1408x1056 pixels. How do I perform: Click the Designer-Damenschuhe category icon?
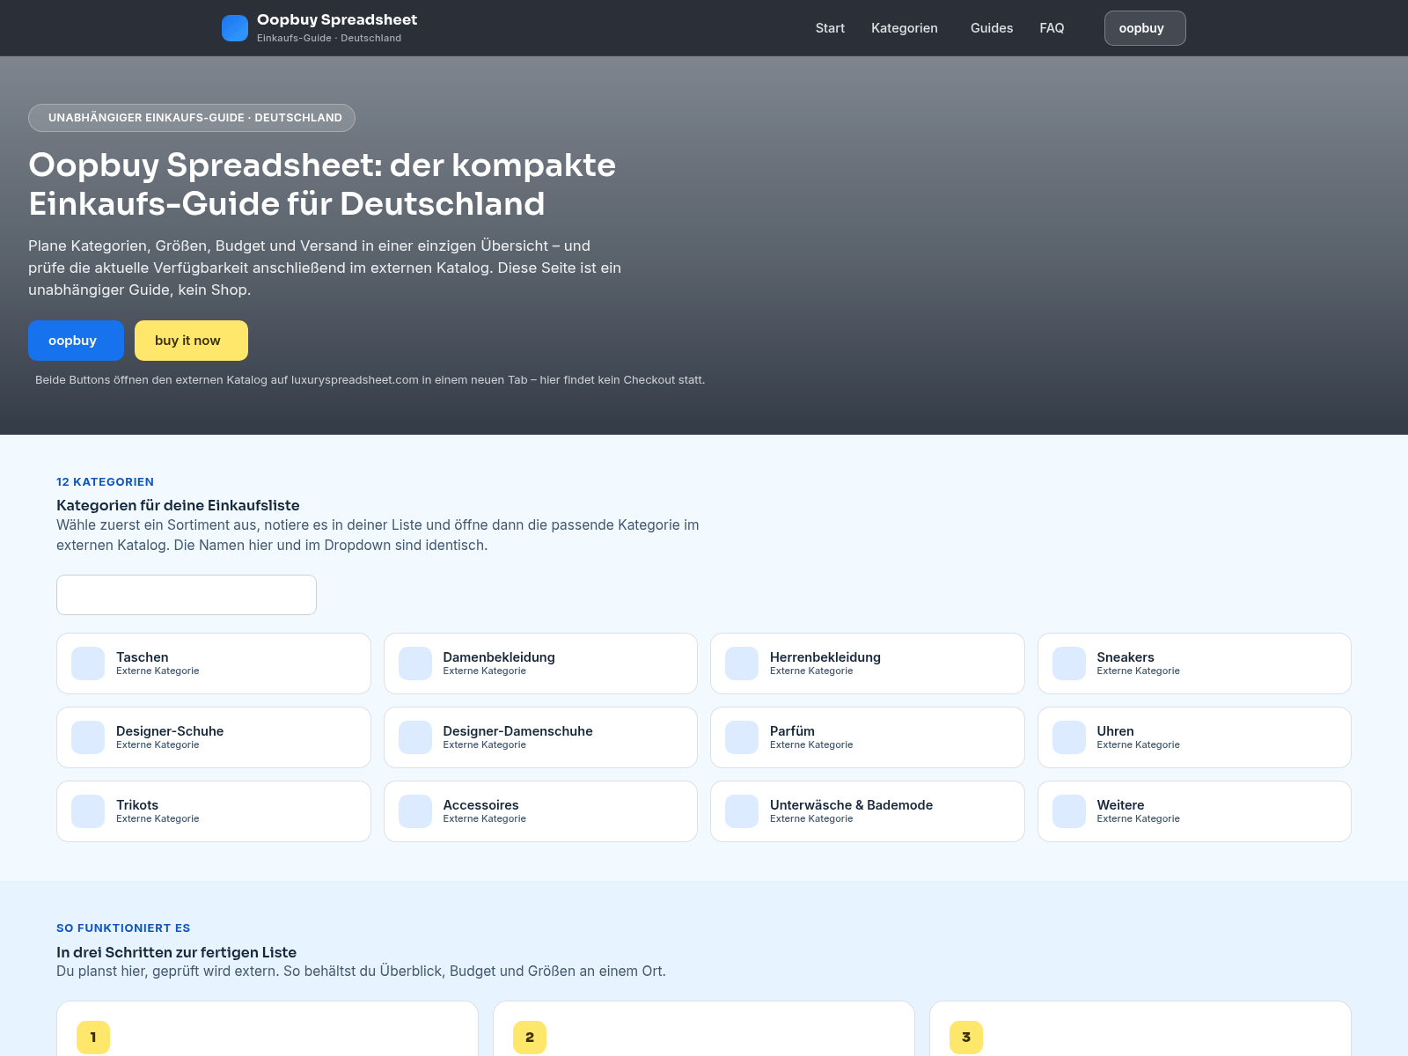pyautogui.click(x=415, y=737)
